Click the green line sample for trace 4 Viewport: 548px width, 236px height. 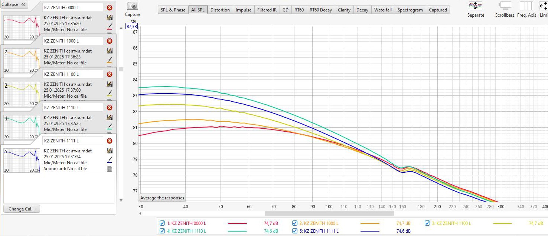tap(237, 231)
